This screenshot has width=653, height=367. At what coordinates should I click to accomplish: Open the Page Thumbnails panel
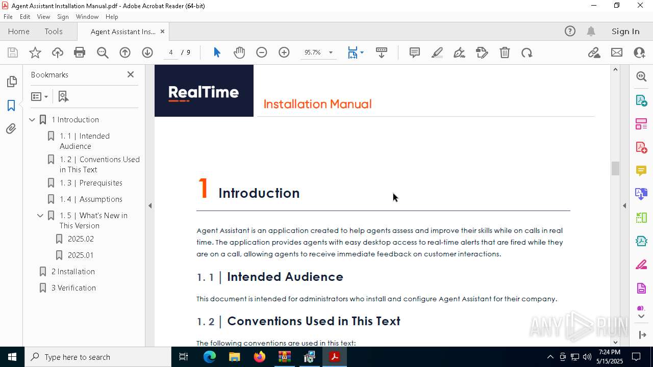(x=11, y=82)
